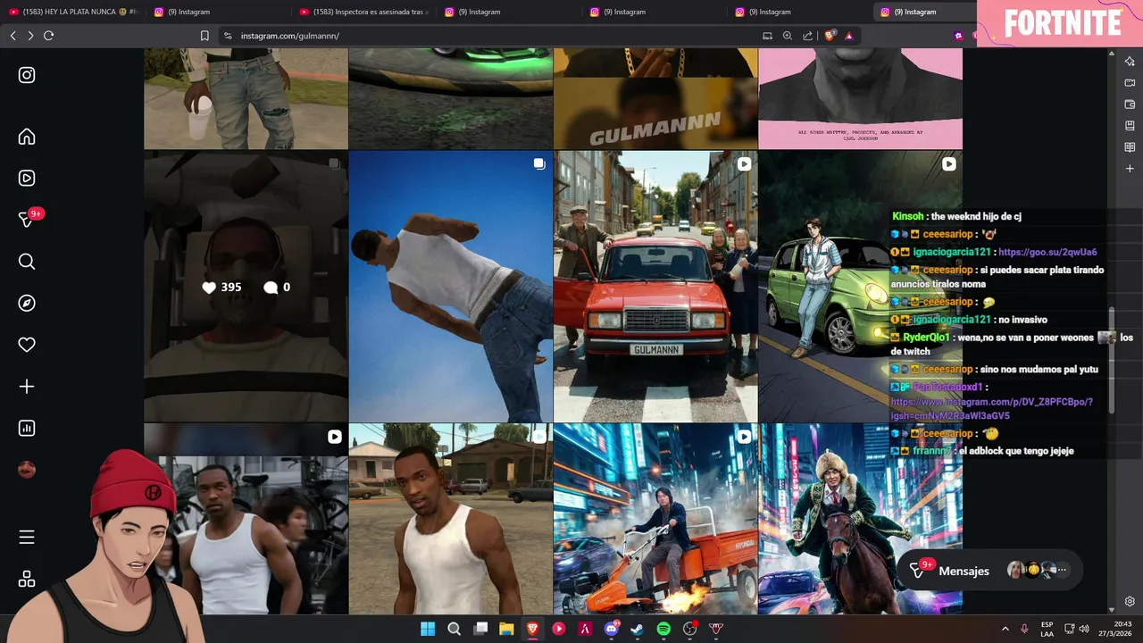The width and height of the screenshot is (1143, 643).
Task: Open the Explore compass icon
Action: [27, 303]
